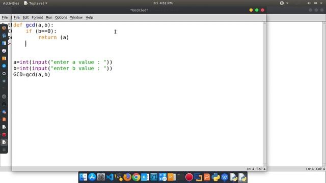Launch the blue K app in dock

coord(145,177)
